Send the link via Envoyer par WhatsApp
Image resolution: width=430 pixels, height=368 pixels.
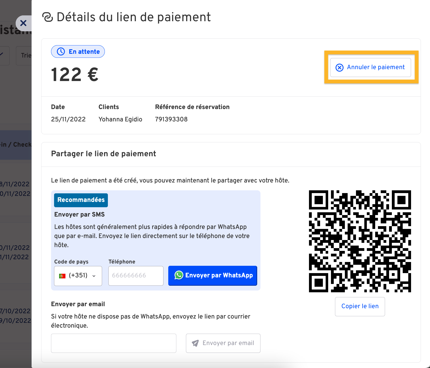coord(213,276)
